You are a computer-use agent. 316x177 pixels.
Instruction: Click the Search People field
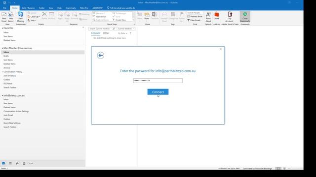click(x=195, y=13)
